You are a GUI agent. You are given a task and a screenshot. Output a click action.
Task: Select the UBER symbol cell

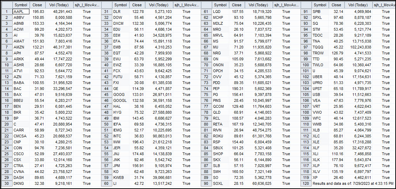pyautogui.click(x=320, y=77)
